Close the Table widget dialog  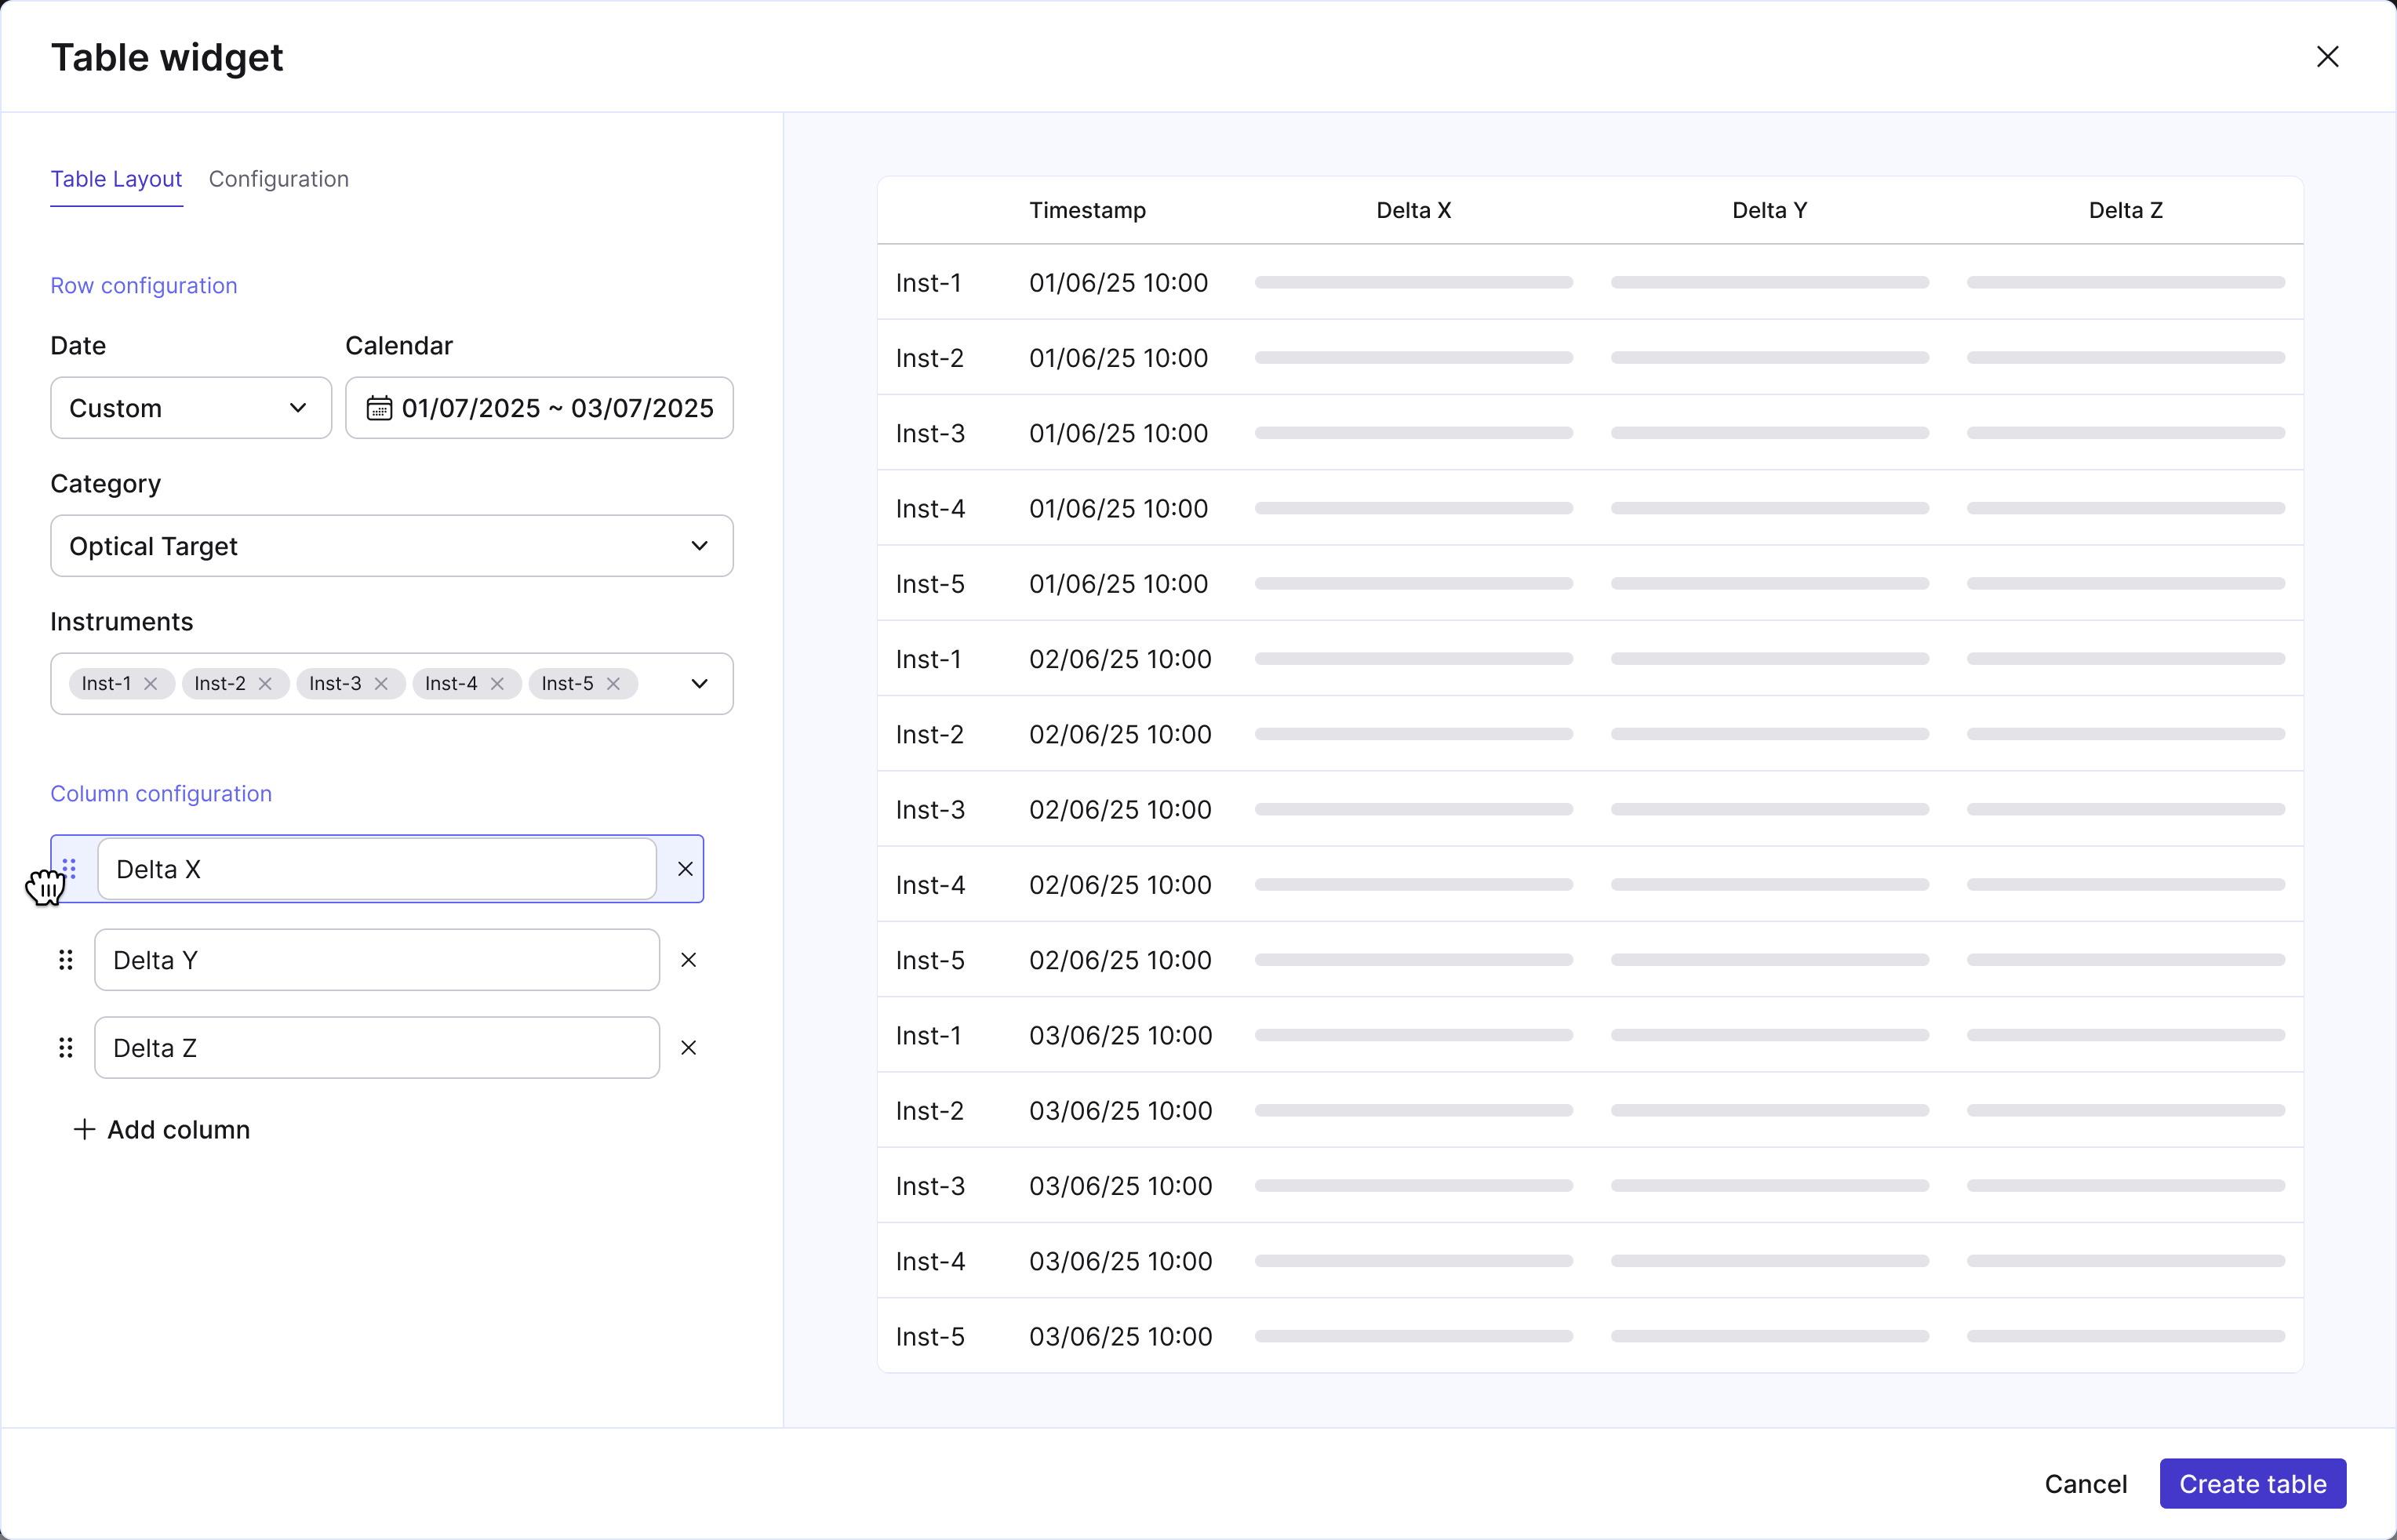(x=2327, y=57)
